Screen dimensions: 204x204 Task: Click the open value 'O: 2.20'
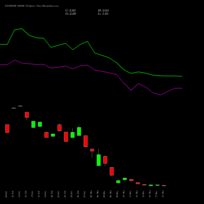71,13
